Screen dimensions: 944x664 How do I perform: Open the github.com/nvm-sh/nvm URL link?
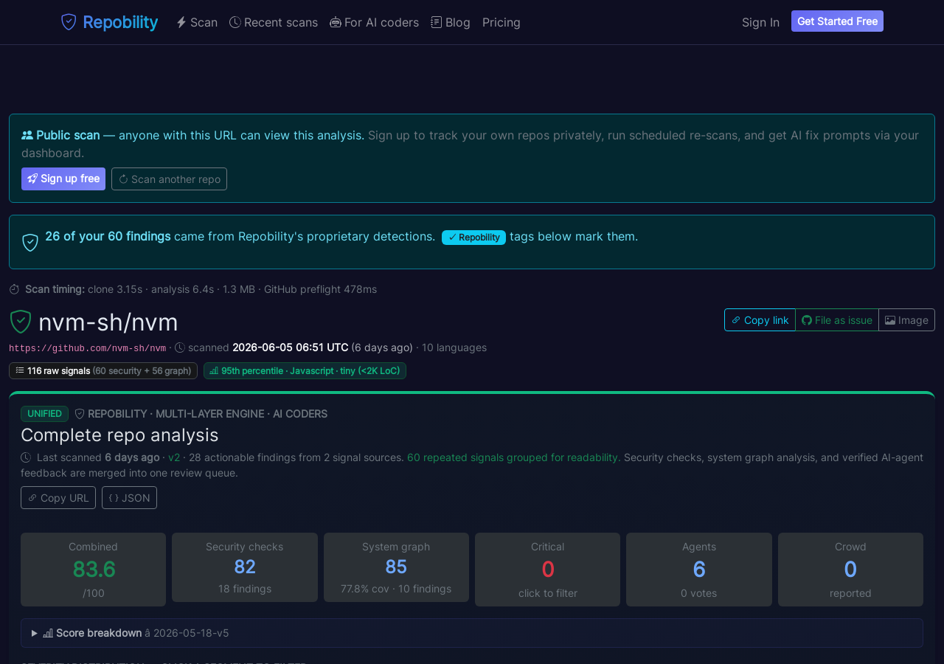click(87, 348)
